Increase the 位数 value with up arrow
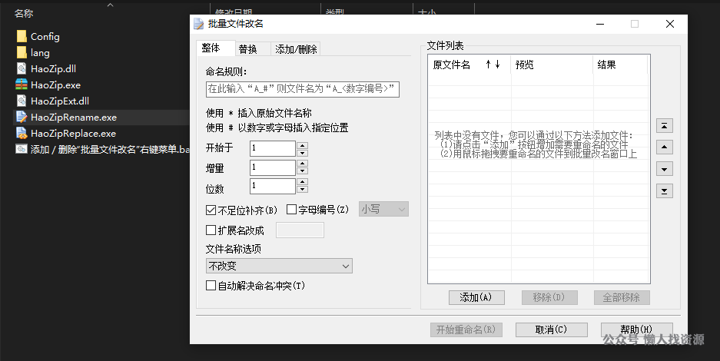 (302, 183)
